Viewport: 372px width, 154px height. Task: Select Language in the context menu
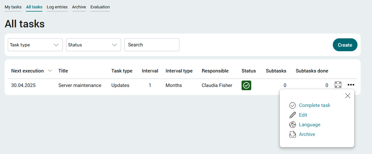click(x=310, y=125)
